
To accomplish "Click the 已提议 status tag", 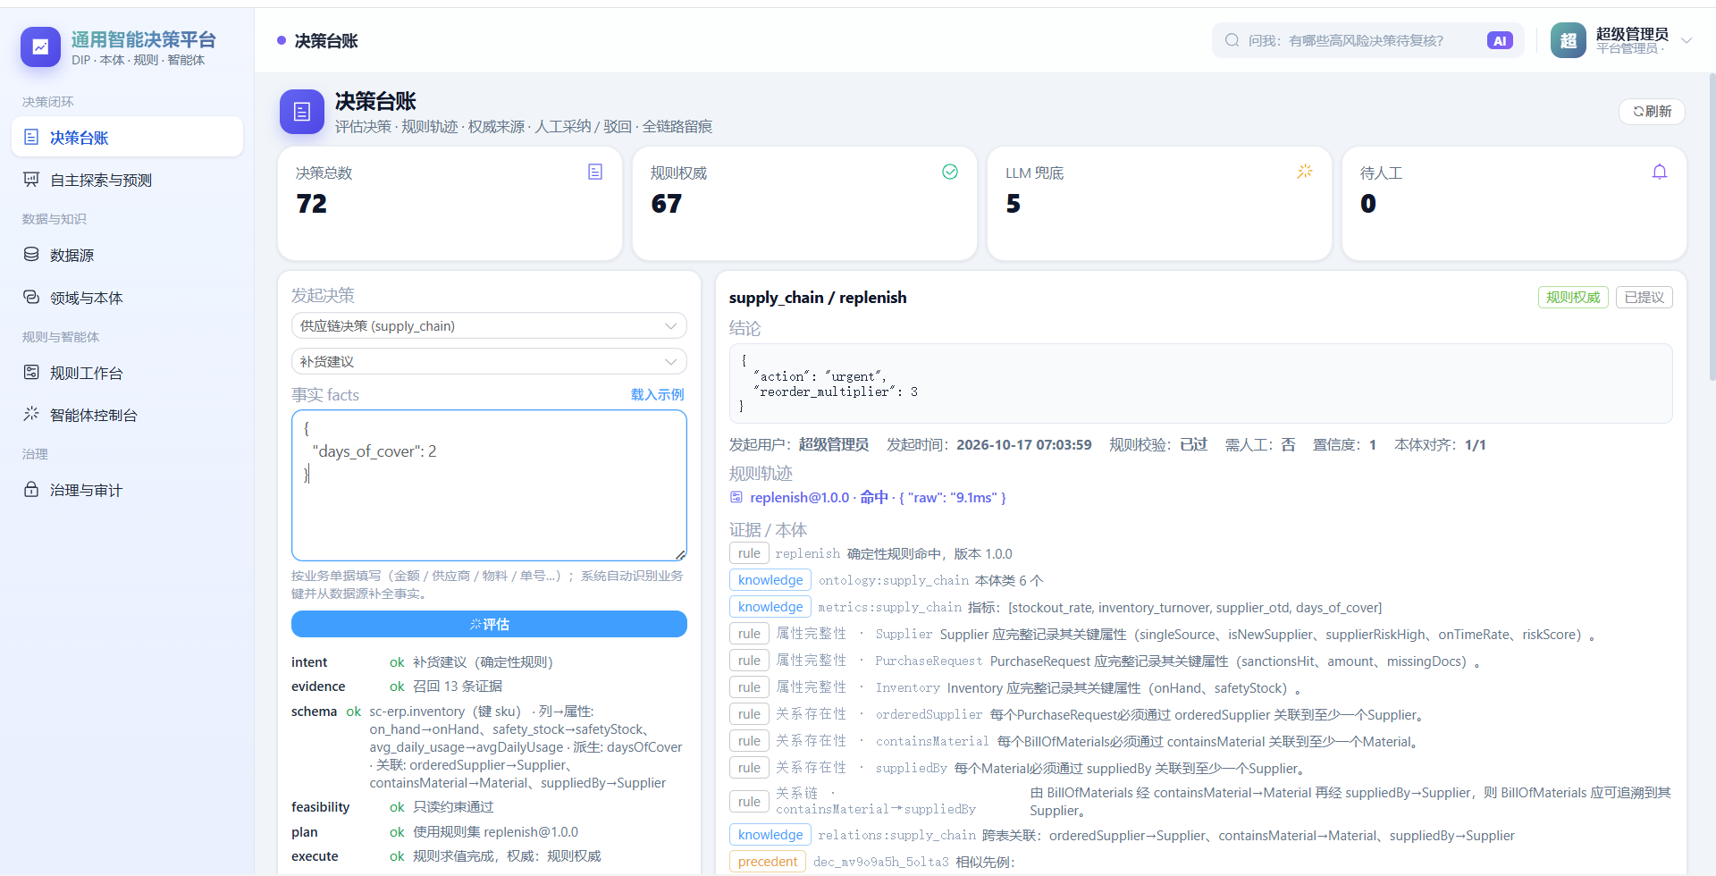I will (1644, 297).
